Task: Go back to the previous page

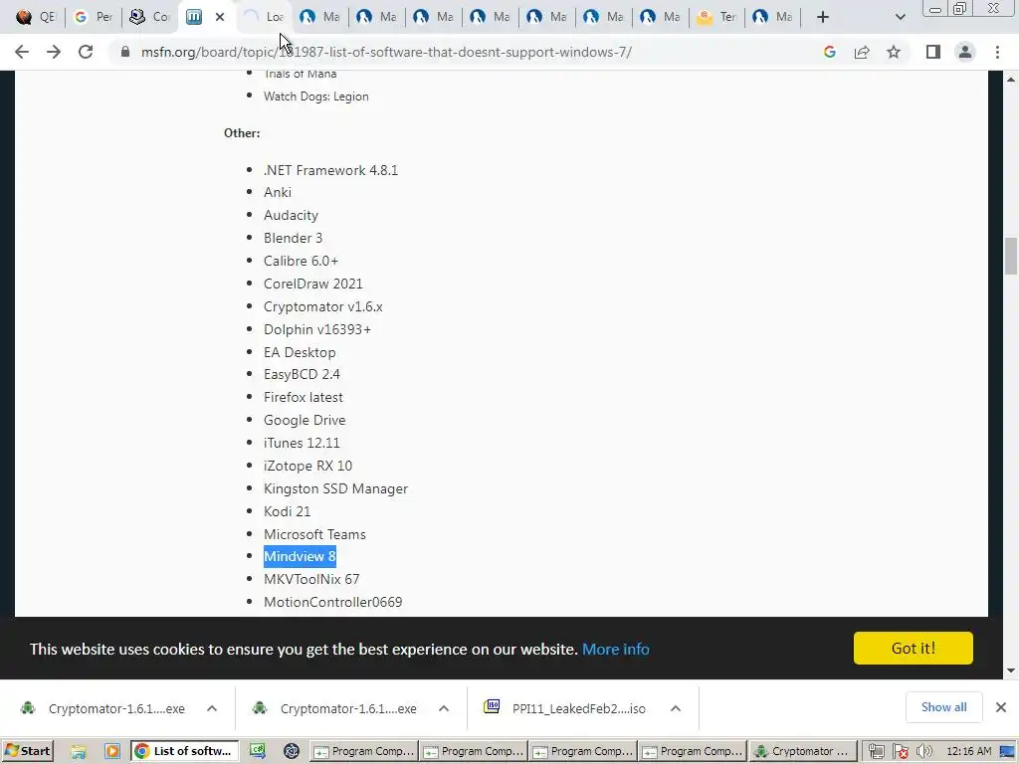Action: [22, 52]
